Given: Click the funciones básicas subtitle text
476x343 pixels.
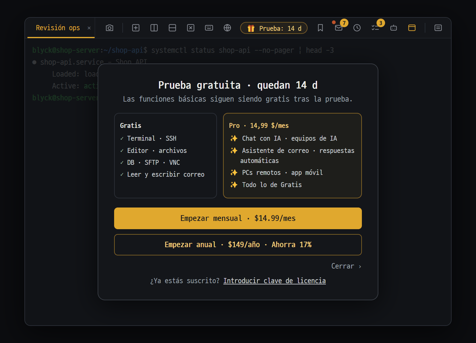Looking at the screenshot, I should click(238, 99).
